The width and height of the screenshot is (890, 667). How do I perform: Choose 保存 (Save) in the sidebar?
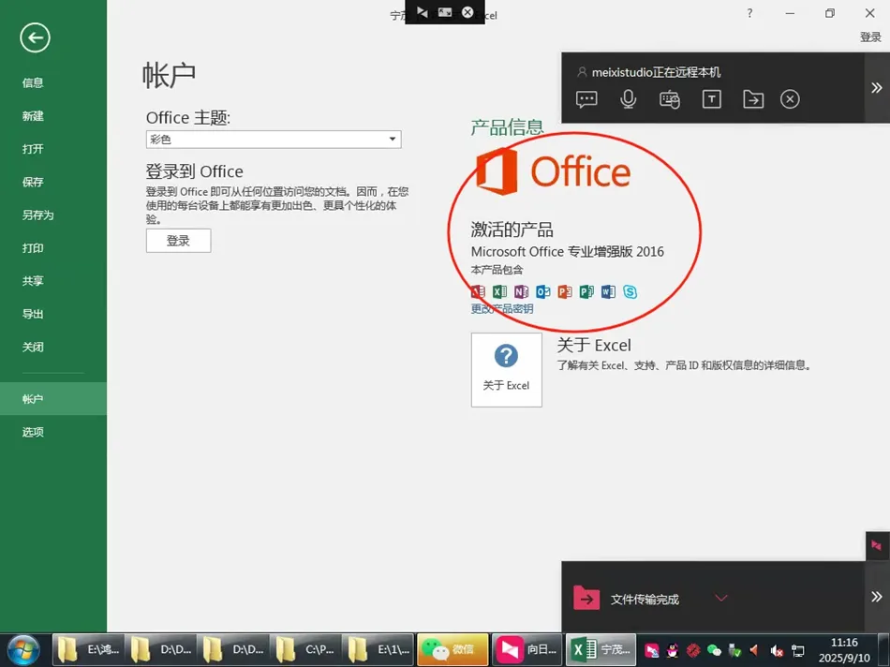click(x=33, y=182)
